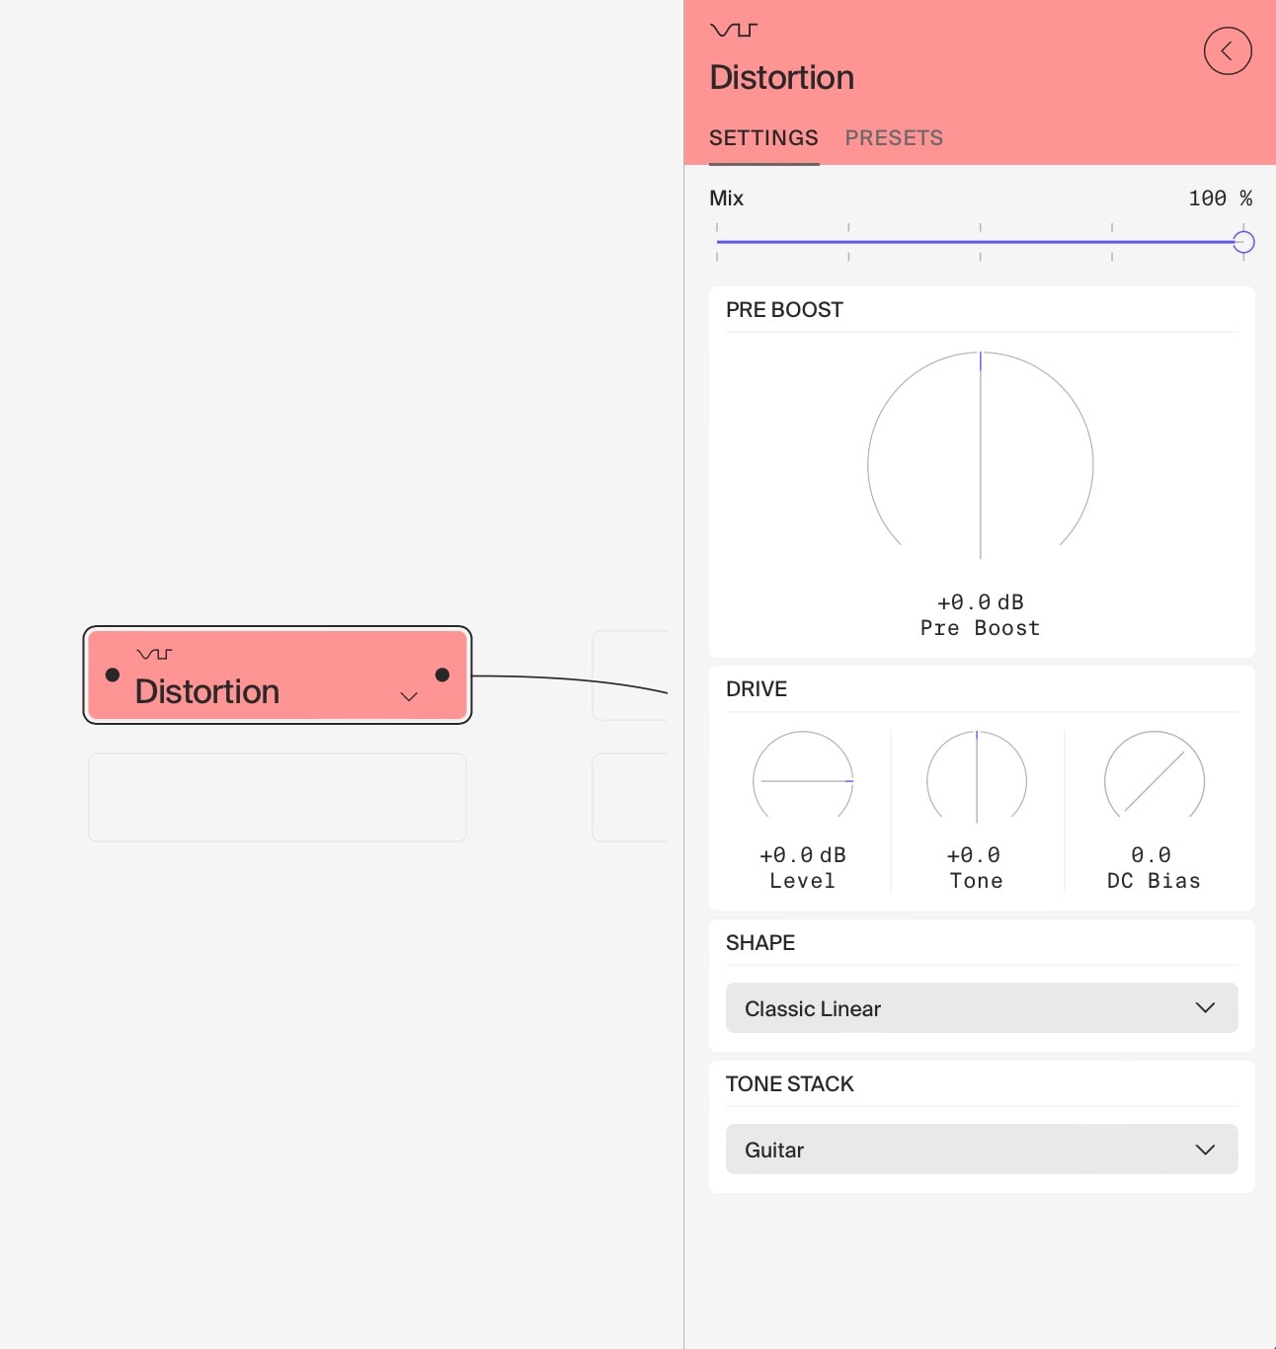Adjust the DC Bias knob
Screen dimensions: 1276x1349
[x=1154, y=780]
